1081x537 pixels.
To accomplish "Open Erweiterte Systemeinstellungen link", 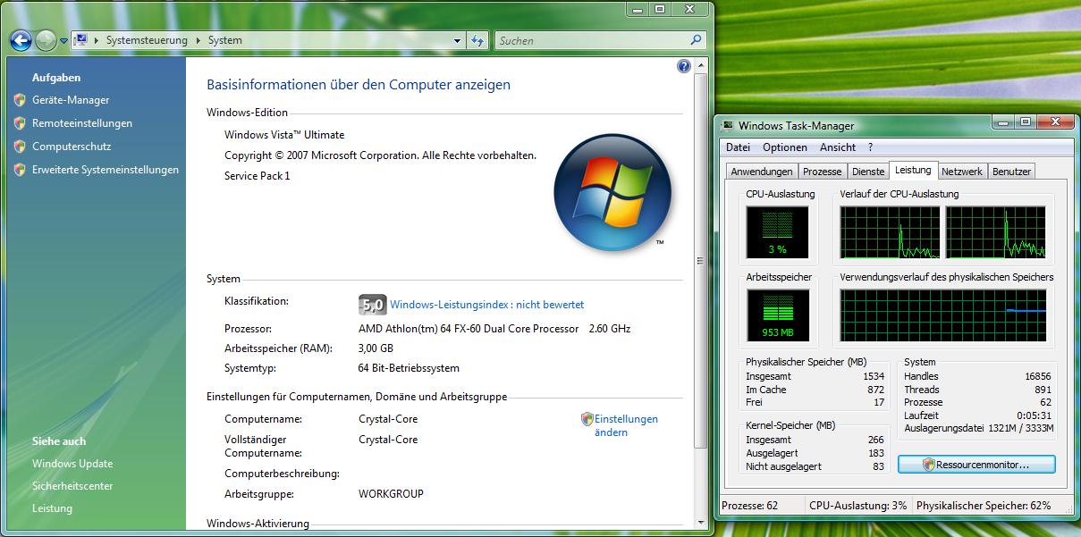I will tap(106, 170).
